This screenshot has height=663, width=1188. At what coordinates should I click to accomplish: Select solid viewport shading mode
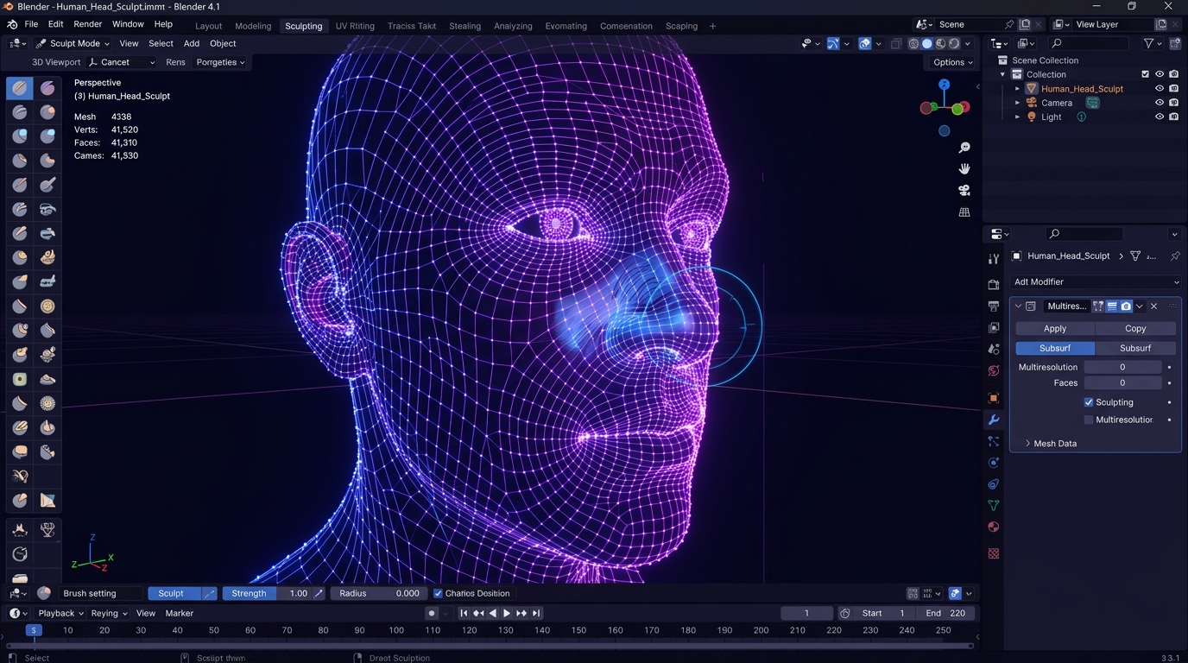[927, 43]
